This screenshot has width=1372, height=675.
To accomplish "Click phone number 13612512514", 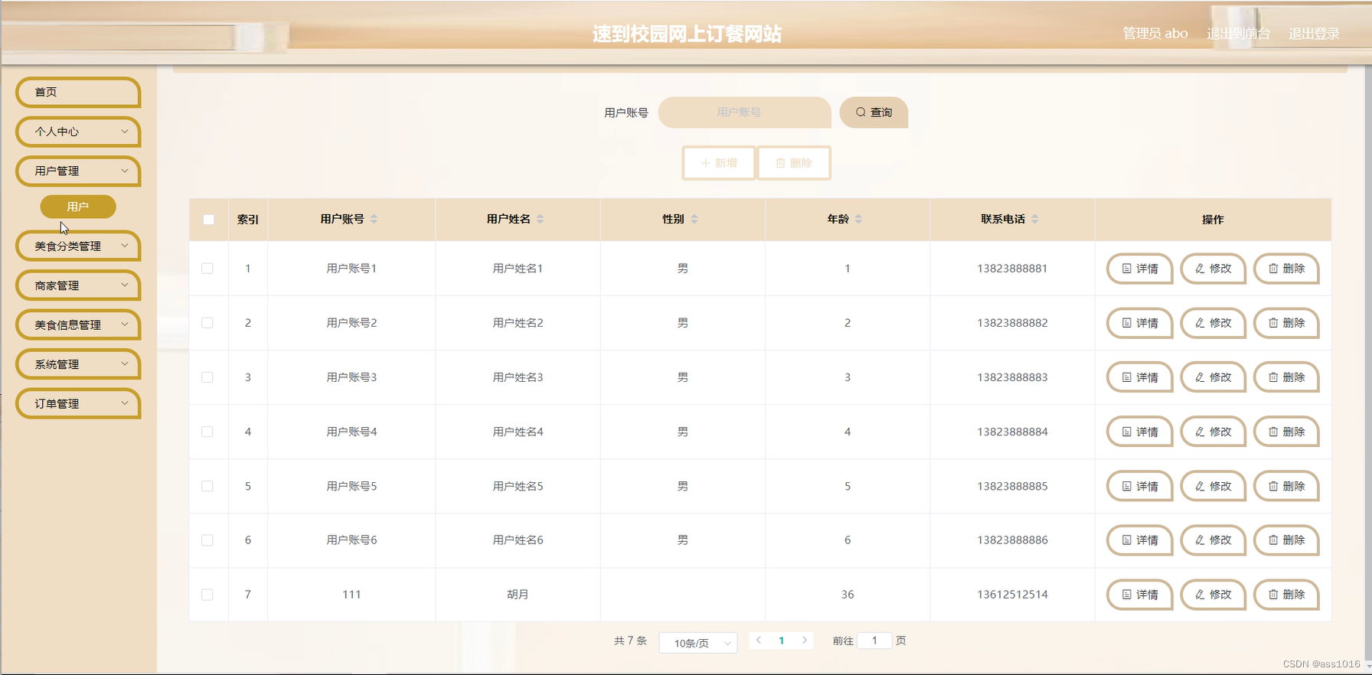I will pyautogui.click(x=1012, y=595).
